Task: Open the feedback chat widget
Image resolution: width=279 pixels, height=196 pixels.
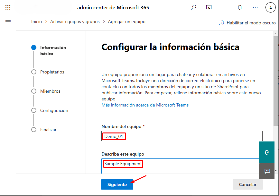Action: click(267, 171)
